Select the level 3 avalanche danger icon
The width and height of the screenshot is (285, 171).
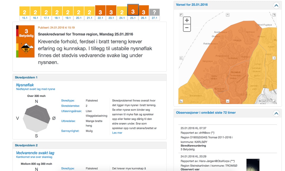coord(25,41)
